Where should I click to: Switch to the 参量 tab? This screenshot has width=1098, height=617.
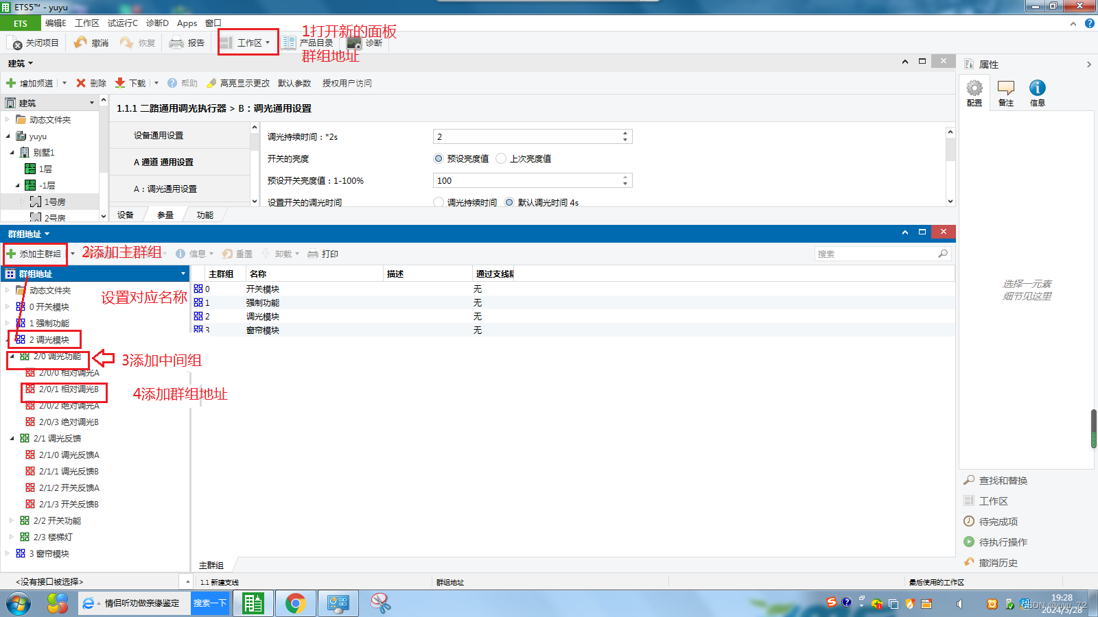[x=165, y=215]
